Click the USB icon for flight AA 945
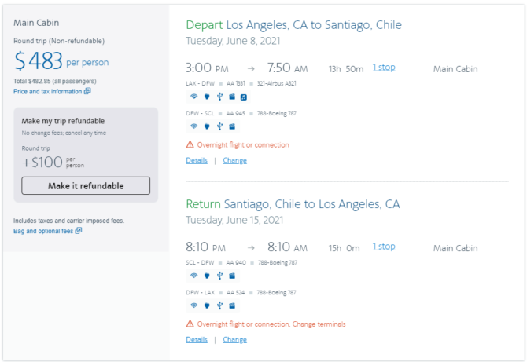 (x=219, y=126)
